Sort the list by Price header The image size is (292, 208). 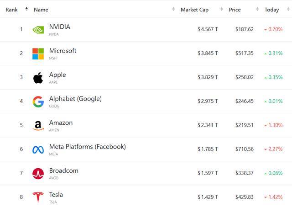(x=235, y=10)
